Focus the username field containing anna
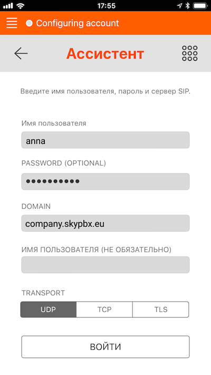The height and width of the screenshot is (375, 211). click(105, 140)
